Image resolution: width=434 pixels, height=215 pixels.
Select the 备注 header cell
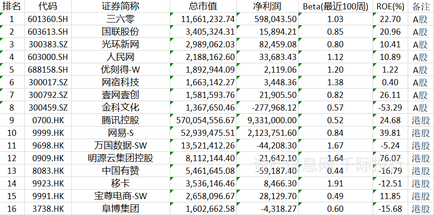[421, 7]
